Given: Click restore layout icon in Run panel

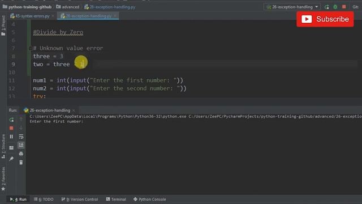Looking at the screenshot, I should coord(11,147).
